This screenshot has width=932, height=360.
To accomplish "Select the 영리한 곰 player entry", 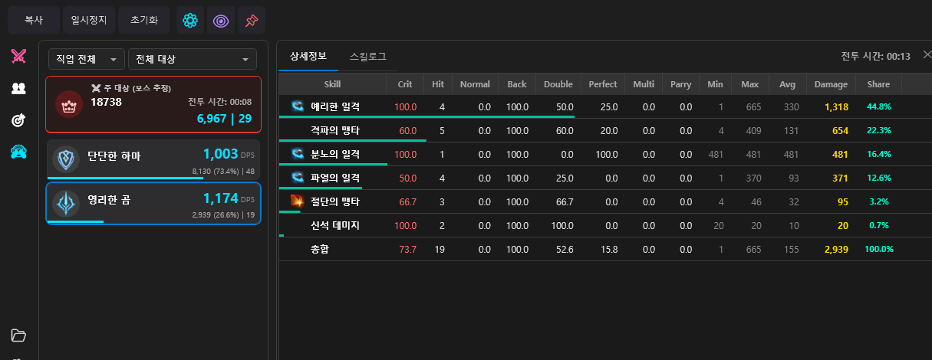I will pos(153,203).
